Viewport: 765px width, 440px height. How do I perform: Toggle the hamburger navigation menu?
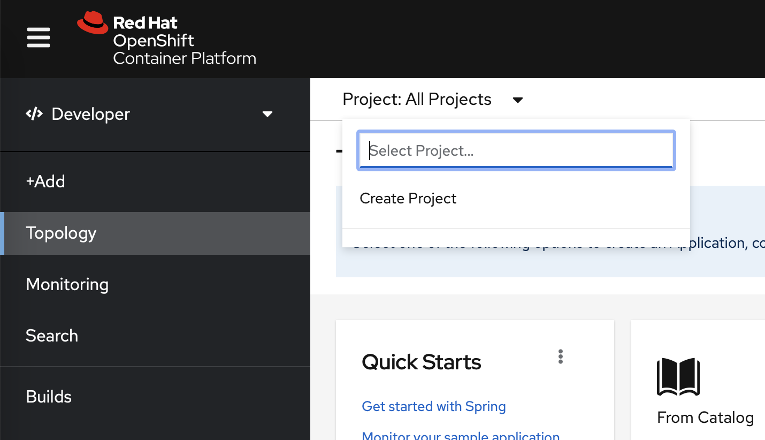39,39
